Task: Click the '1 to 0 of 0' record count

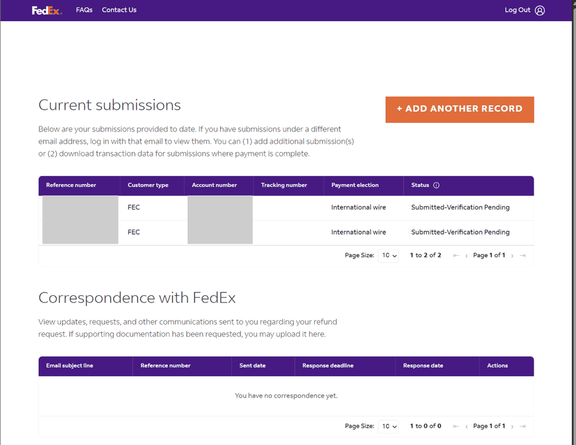Action: point(426,426)
